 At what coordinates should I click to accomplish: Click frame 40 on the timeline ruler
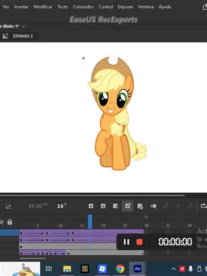[x=189, y=226]
